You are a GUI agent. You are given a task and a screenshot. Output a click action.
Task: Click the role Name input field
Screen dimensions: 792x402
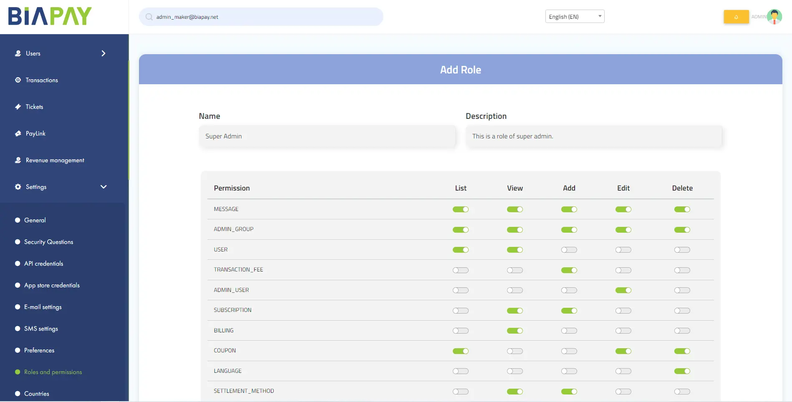[327, 136]
